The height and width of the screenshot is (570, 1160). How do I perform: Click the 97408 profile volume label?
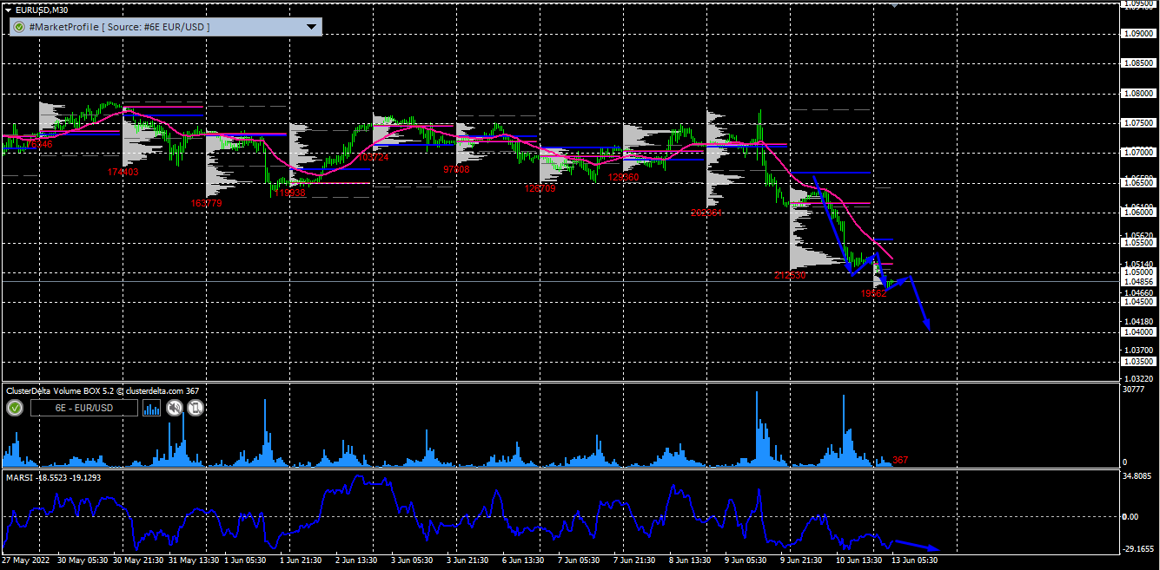[x=456, y=170]
